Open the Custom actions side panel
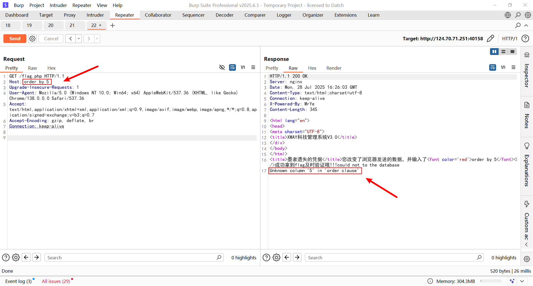The height and width of the screenshot is (286, 533). (527, 220)
